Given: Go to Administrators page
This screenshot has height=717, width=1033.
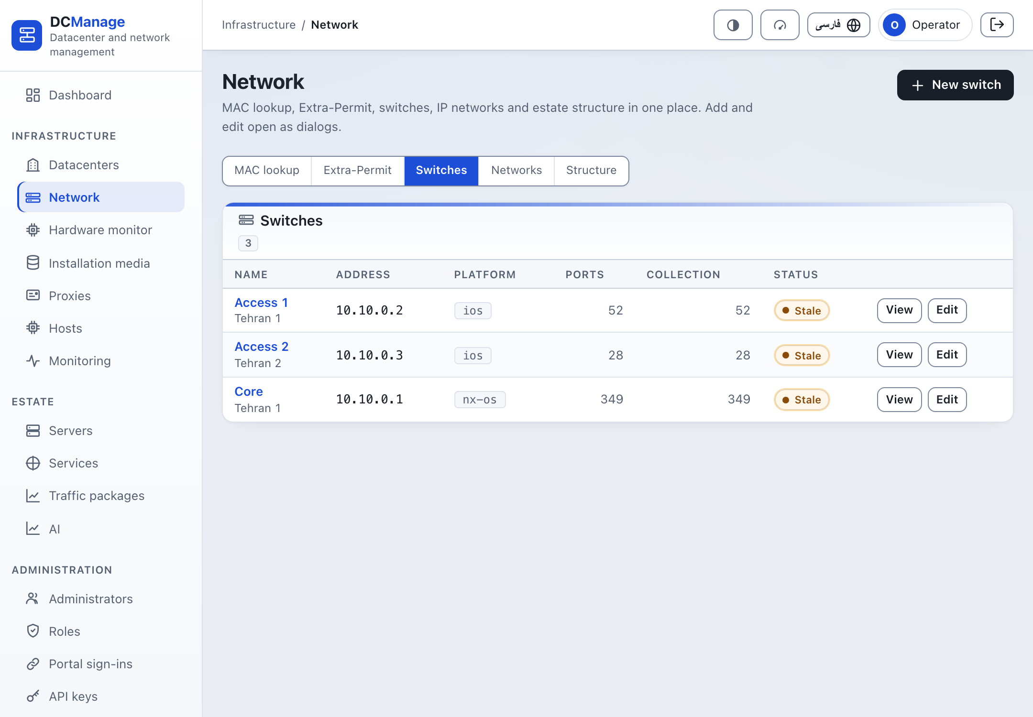Looking at the screenshot, I should [100, 599].
